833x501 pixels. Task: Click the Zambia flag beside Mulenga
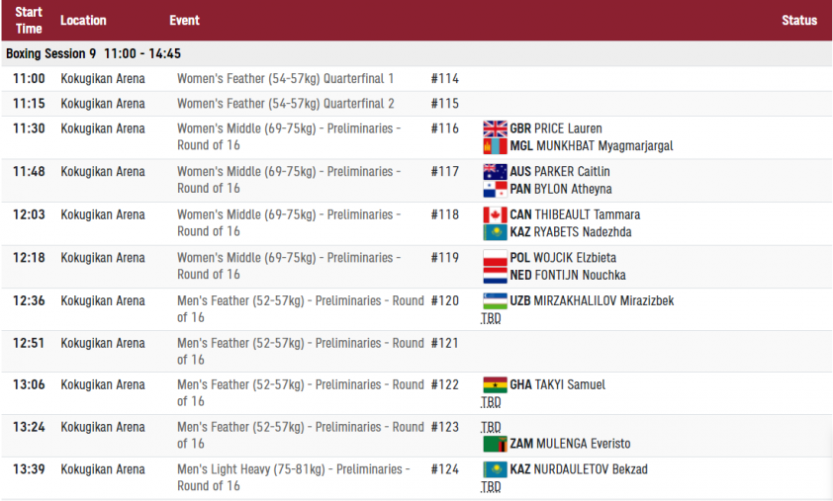495,444
